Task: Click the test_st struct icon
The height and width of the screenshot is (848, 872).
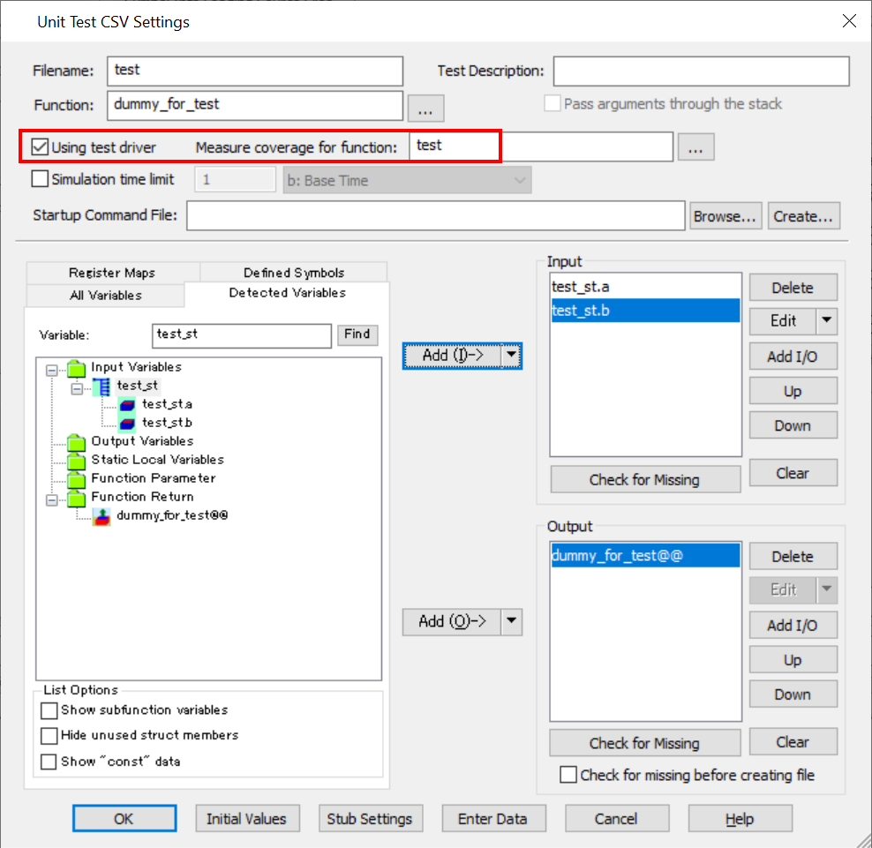Action: (x=101, y=386)
